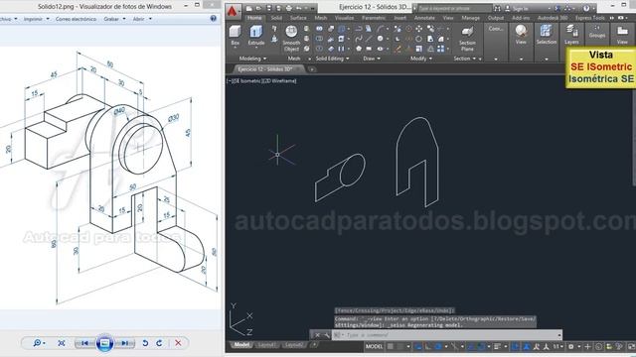Switch to the Annotate ribbon tab
636x357 pixels.
424,18
